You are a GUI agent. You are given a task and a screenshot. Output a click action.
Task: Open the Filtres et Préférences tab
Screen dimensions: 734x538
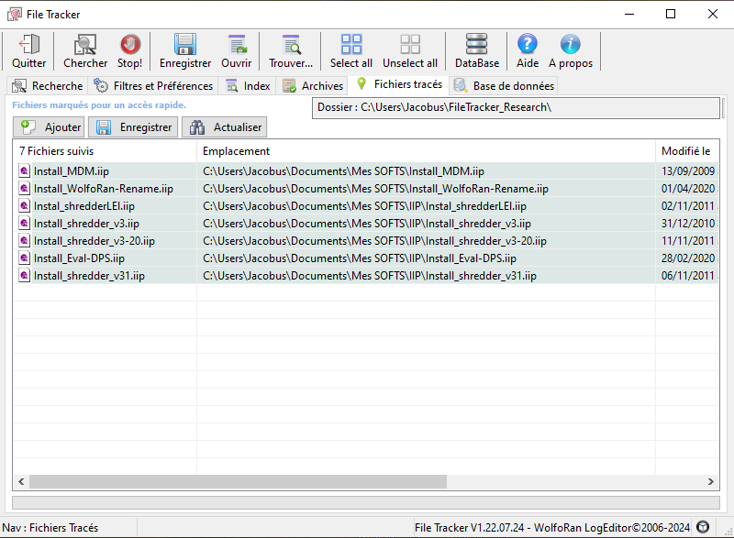click(154, 86)
